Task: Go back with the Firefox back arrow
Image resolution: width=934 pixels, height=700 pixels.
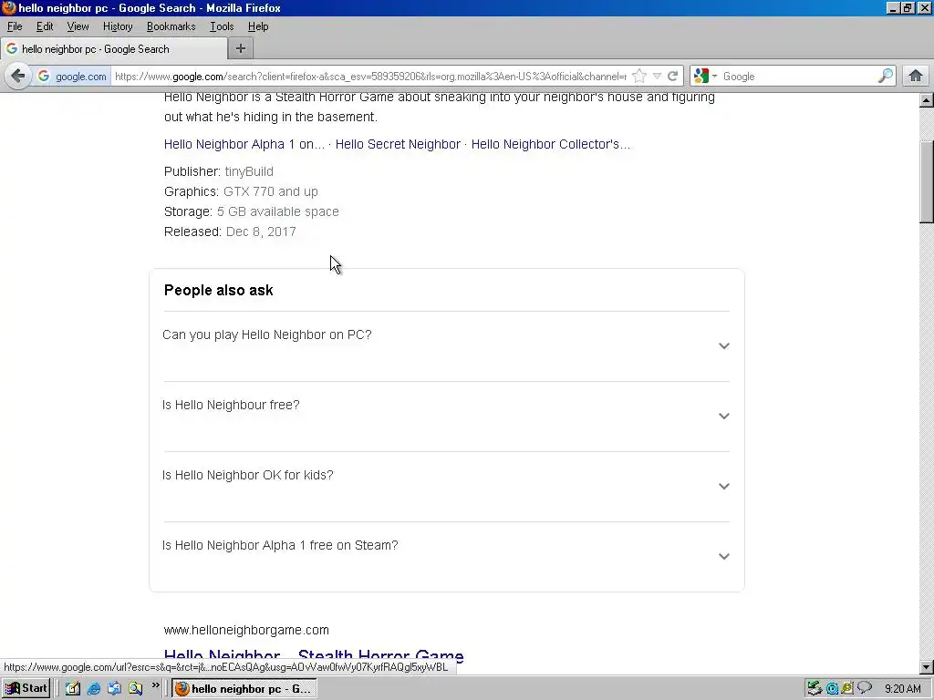Action: [18, 77]
